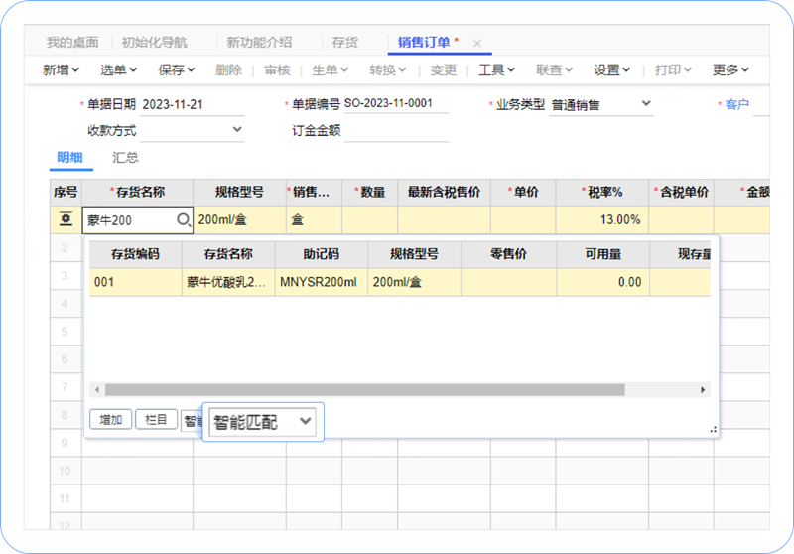Close the 销售订单 tab with X
Screen dimensions: 794x554
477,43
